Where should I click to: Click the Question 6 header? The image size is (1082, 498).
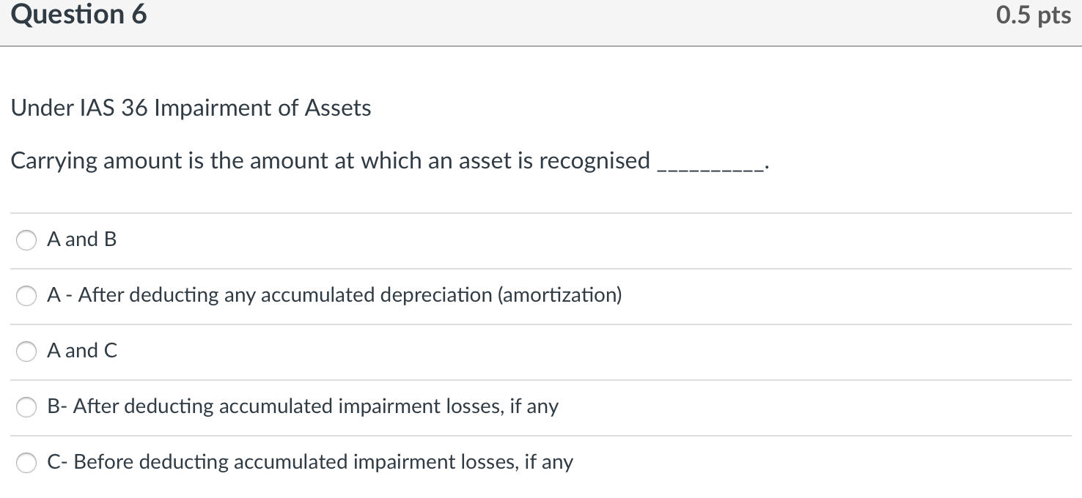pos(80,14)
